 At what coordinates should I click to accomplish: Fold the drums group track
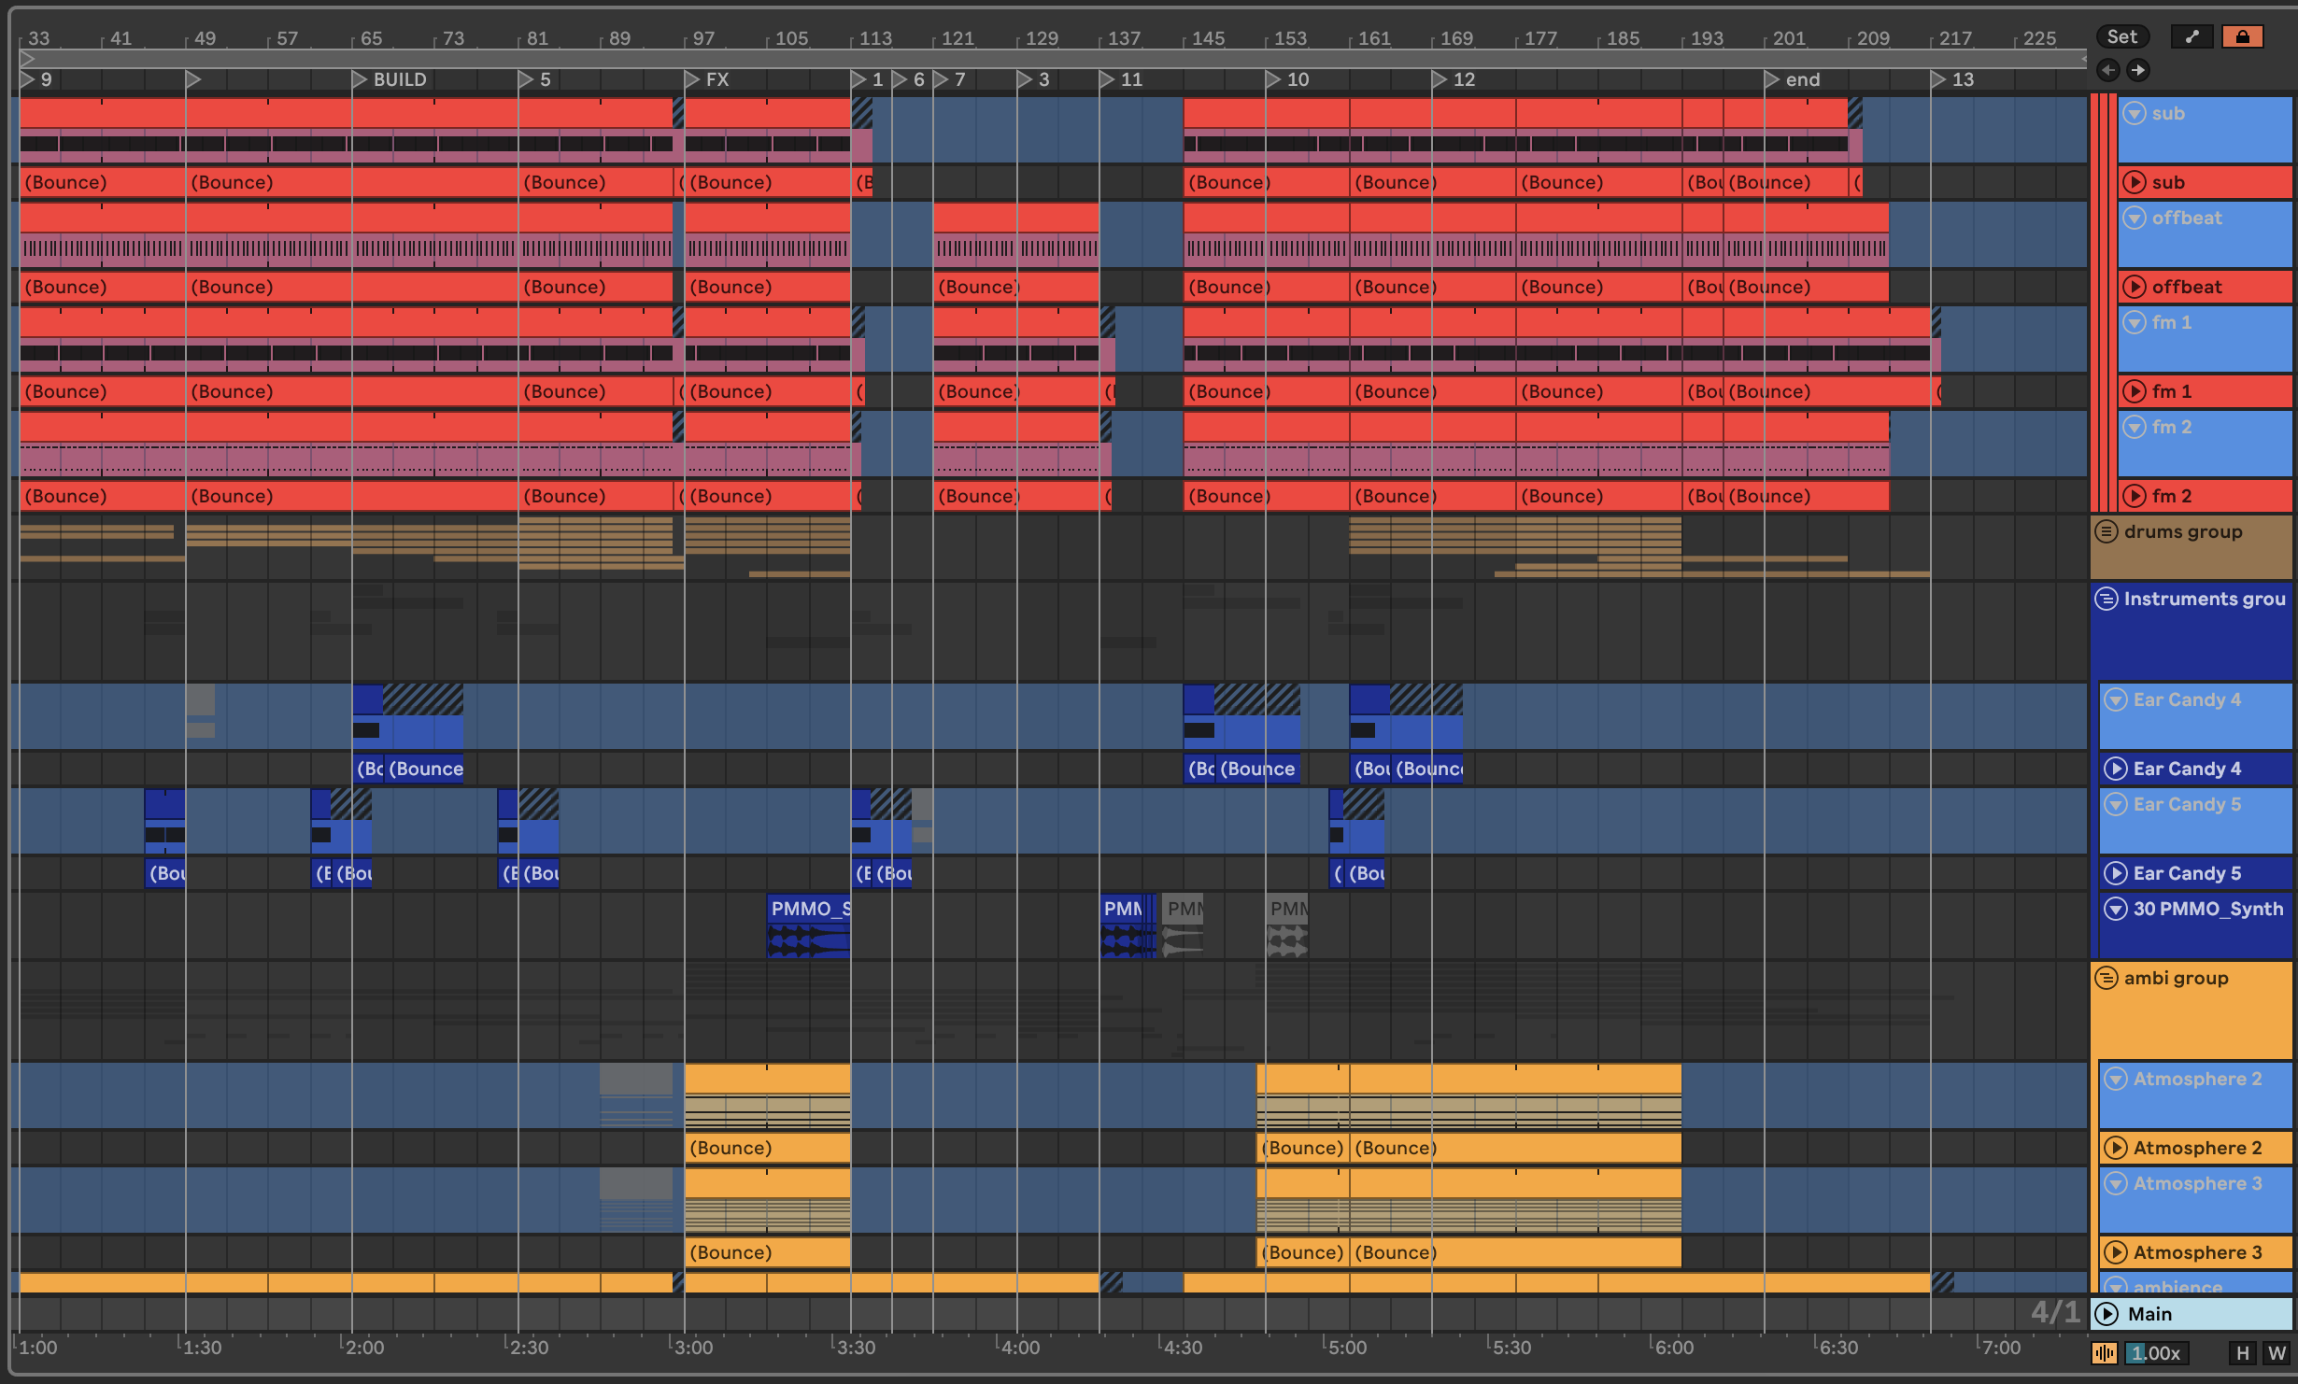click(2106, 532)
